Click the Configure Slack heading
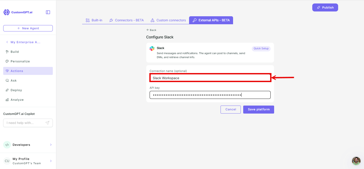 click(160, 37)
